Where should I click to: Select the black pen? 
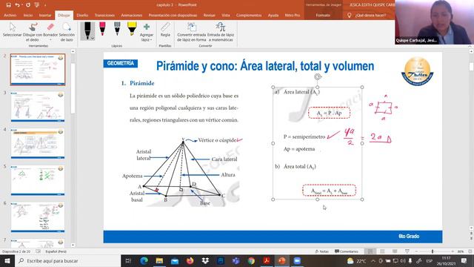[87, 31]
